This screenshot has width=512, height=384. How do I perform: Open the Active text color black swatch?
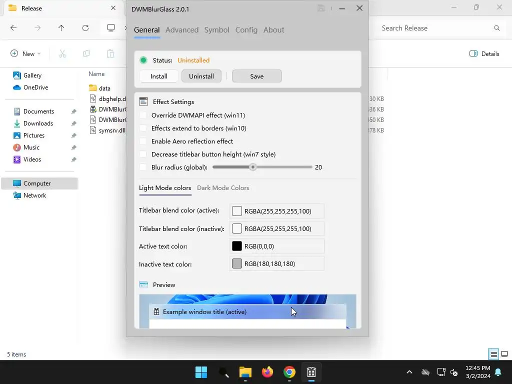coord(236,246)
